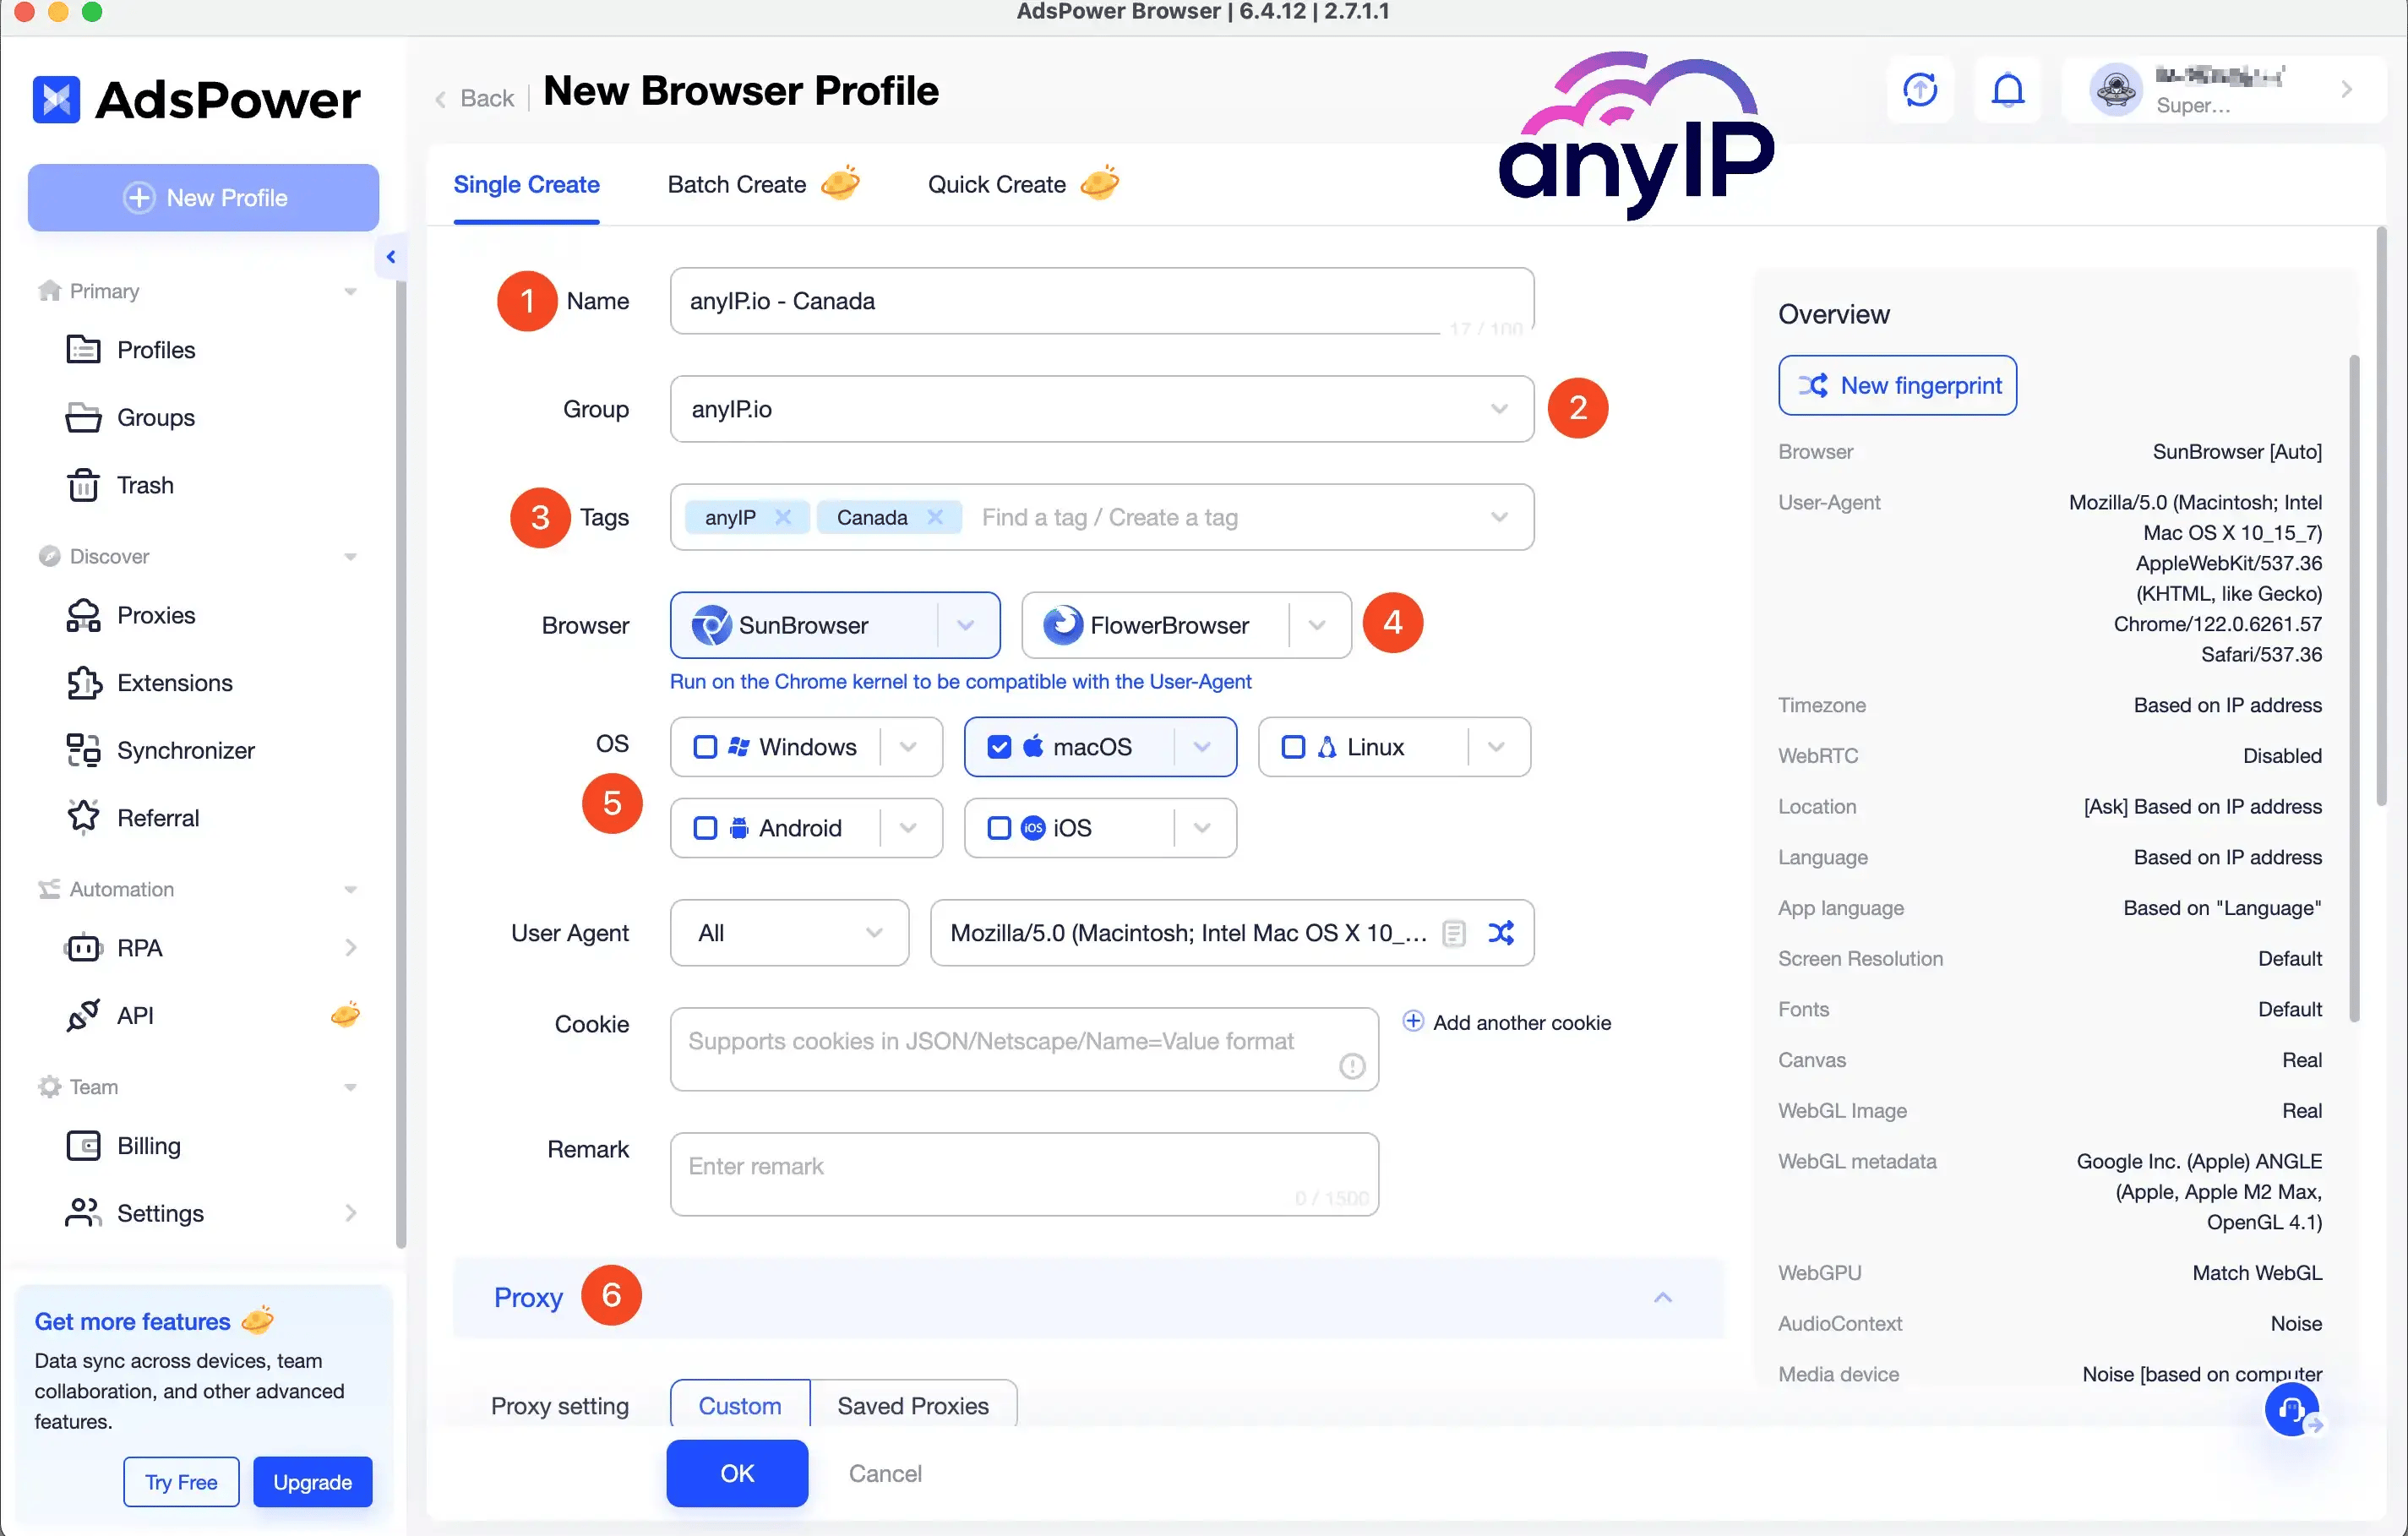The width and height of the screenshot is (2408, 1536).
Task: Open SunBrowser version dropdown arrow
Action: click(965, 625)
